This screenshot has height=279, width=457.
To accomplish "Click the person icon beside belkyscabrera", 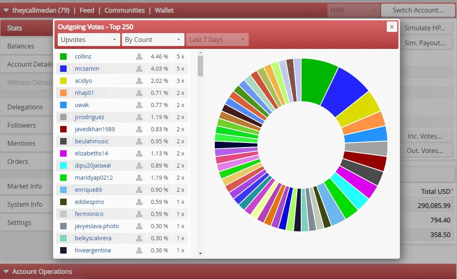I will click(x=139, y=238).
